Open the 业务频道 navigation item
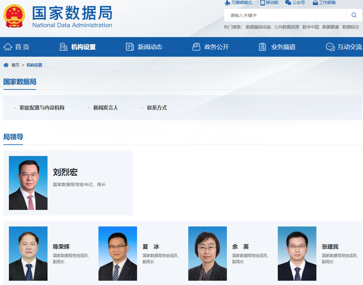 click(277, 47)
